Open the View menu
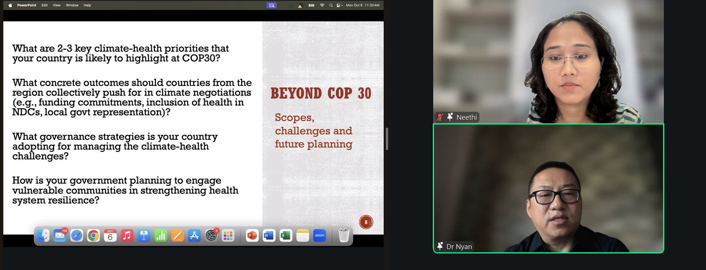 [x=57, y=5]
